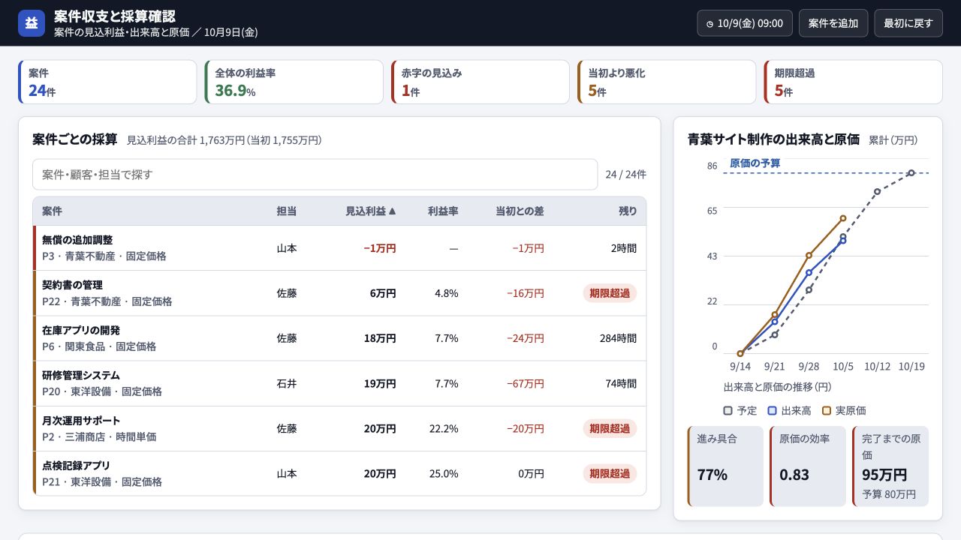This screenshot has height=540, width=961.
Task: Click the 益 app logo icon
Action: [32, 23]
